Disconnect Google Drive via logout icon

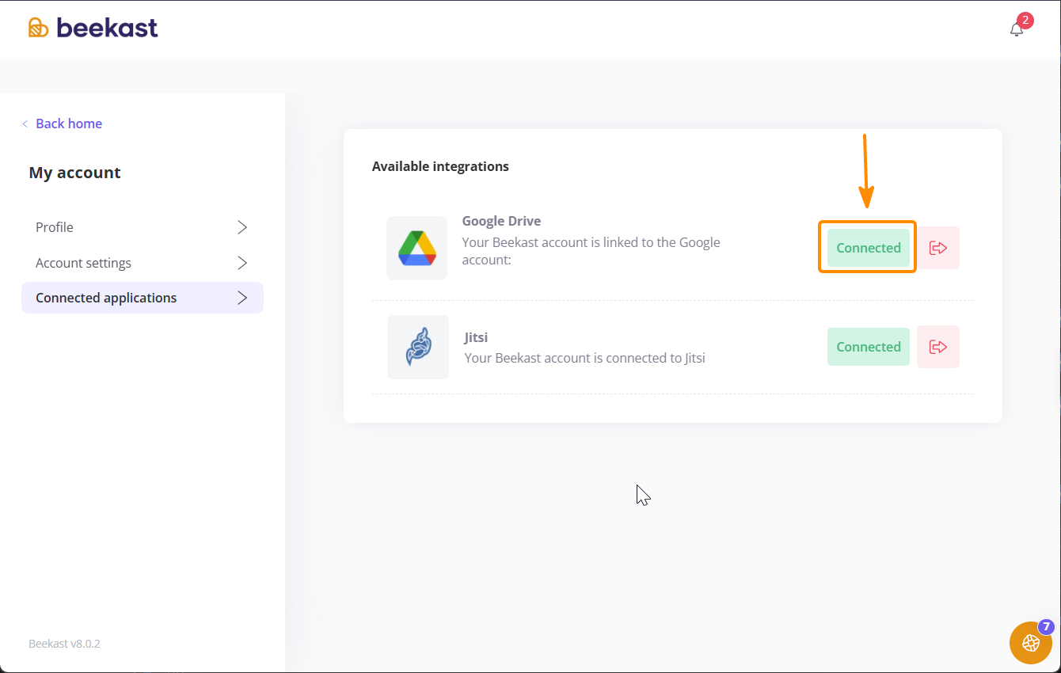938,248
